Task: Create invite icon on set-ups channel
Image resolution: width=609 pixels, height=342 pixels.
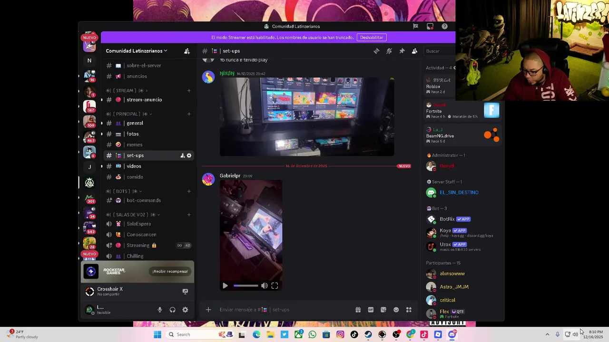Action: [x=182, y=155]
